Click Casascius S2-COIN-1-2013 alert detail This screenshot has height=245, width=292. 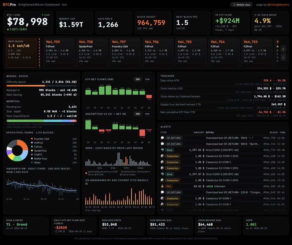click(222, 180)
